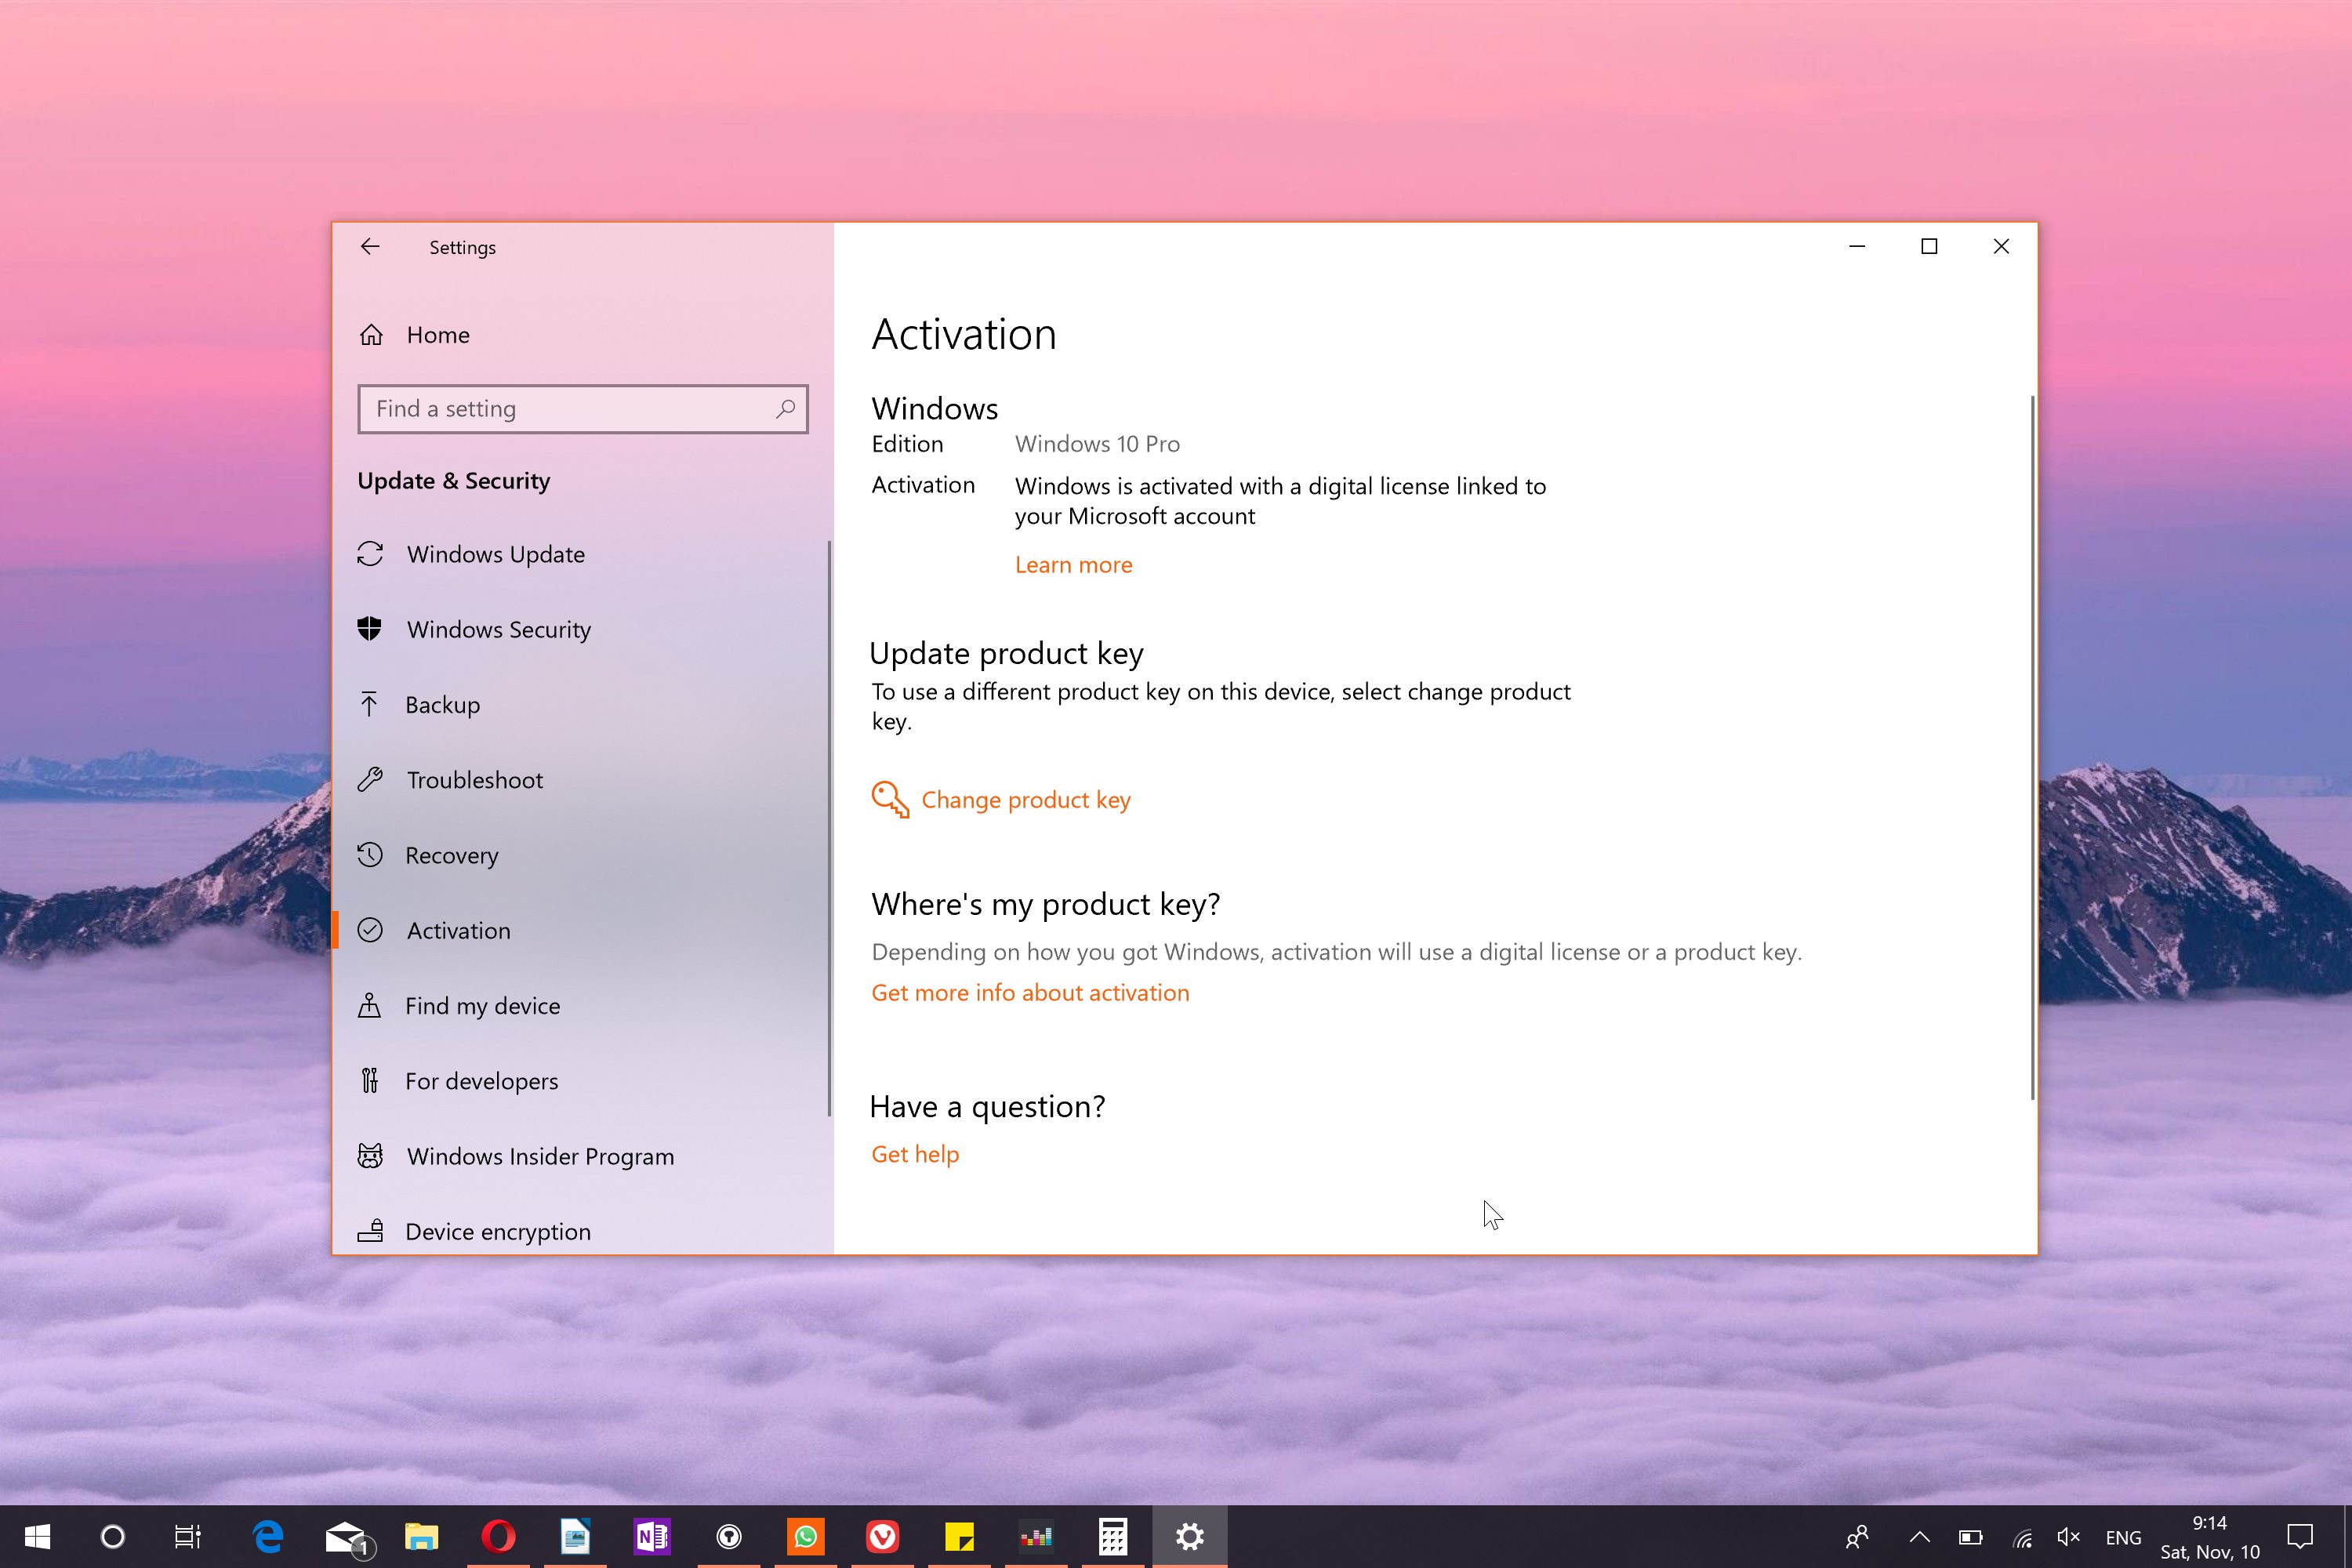The height and width of the screenshot is (1568, 2352).
Task: Click the Recovery clock icon in the sidebar
Action: click(370, 855)
